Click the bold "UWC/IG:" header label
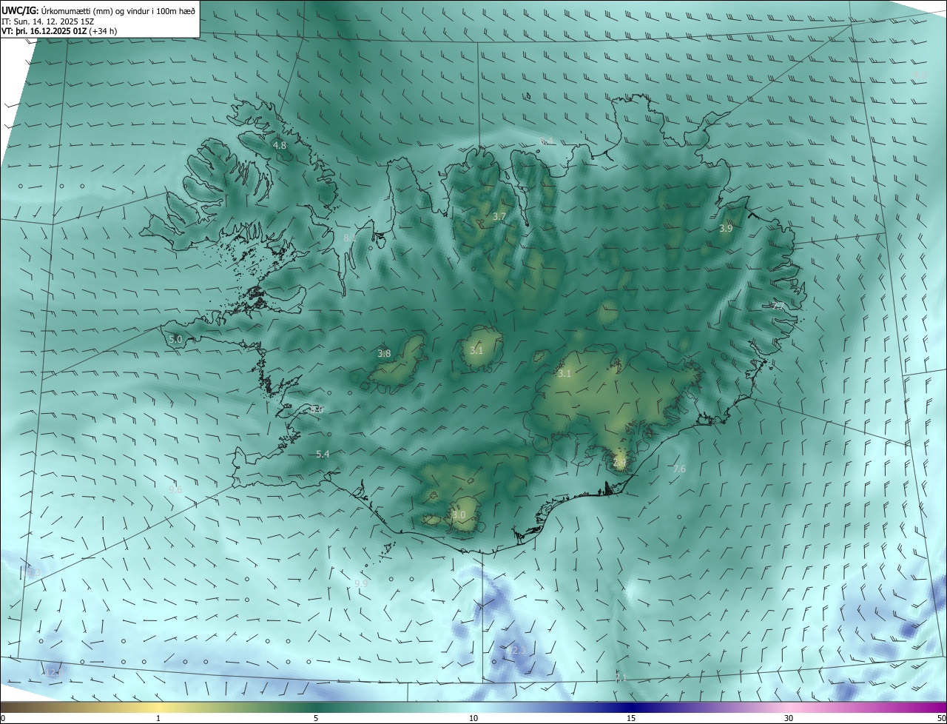 click(x=20, y=10)
